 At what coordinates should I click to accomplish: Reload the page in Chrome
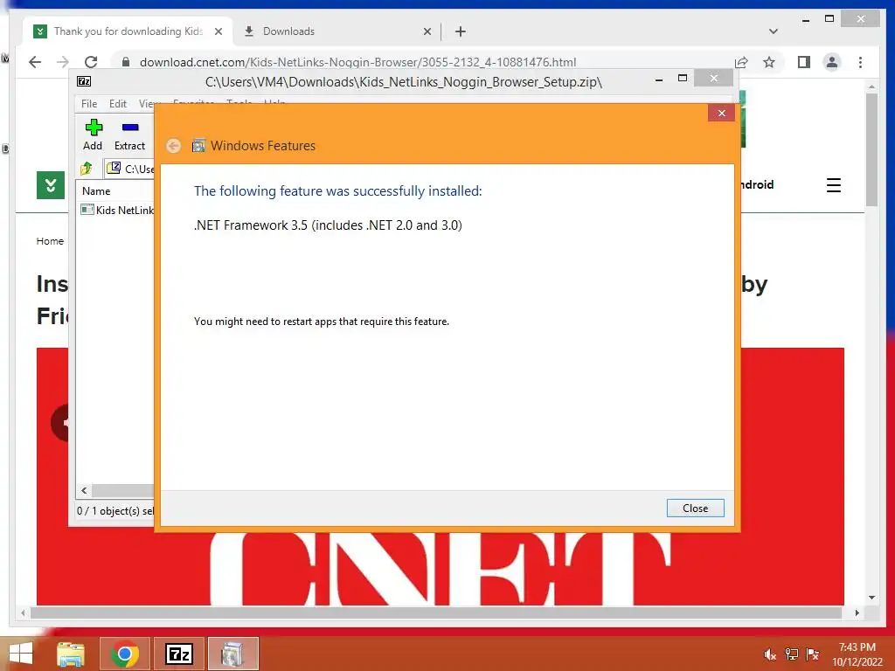[91, 62]
